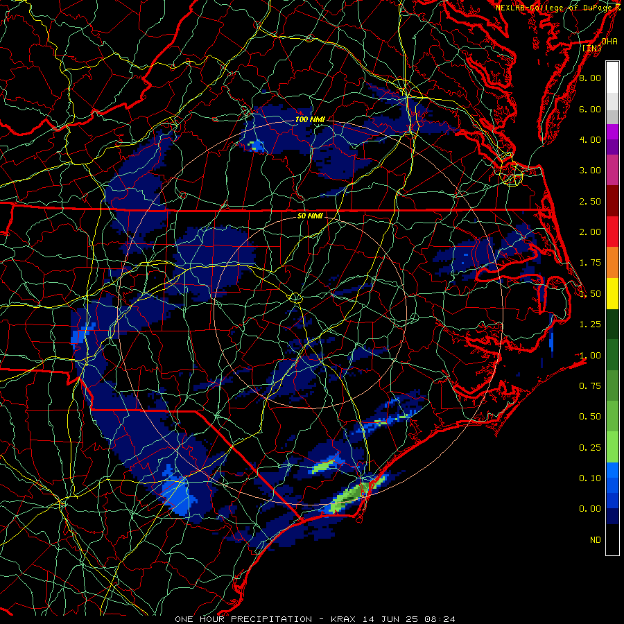Click the orange 1.75 legend swatch
The image size is (624, 624).
(x=612, y=262)
